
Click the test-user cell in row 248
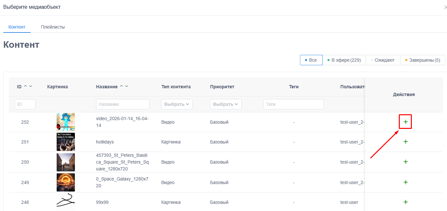[349, 202]
